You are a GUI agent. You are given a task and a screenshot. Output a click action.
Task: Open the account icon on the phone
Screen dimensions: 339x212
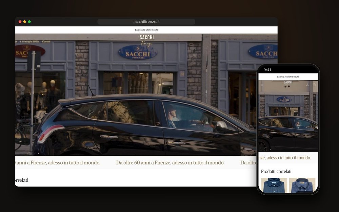coord(307,85)
